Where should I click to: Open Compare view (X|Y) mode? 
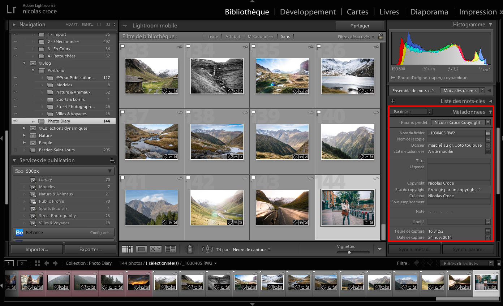click(x=156, y=249)
